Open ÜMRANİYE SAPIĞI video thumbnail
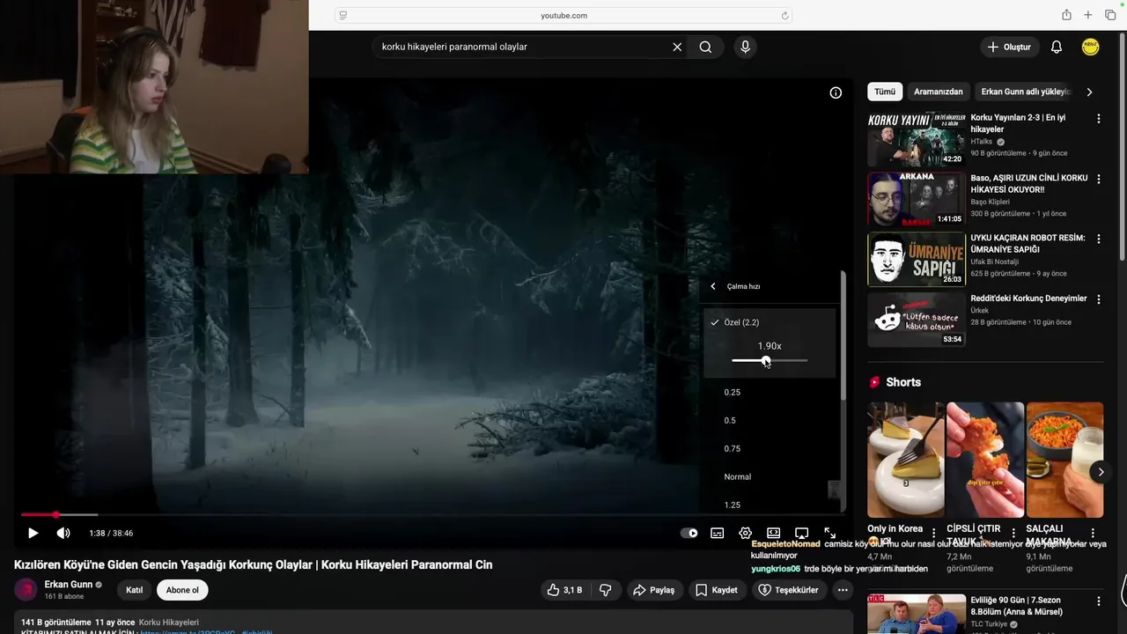 917,259
